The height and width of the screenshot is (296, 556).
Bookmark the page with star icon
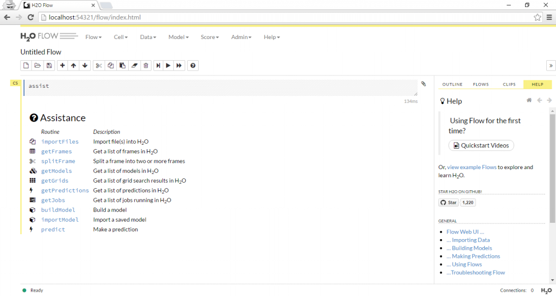point(538,17)
